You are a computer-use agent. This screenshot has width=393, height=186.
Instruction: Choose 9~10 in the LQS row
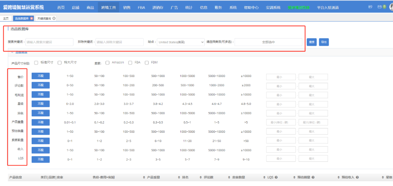(x=246, y=159)
